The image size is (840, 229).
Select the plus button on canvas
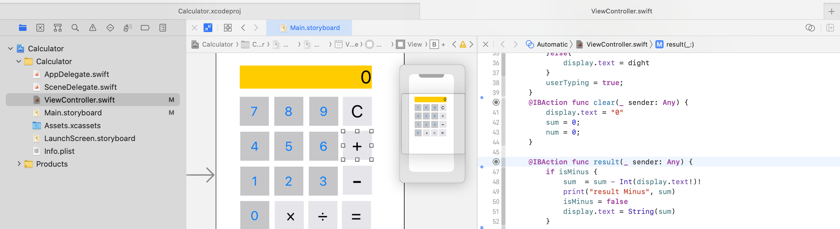click(x=357, y=146)
